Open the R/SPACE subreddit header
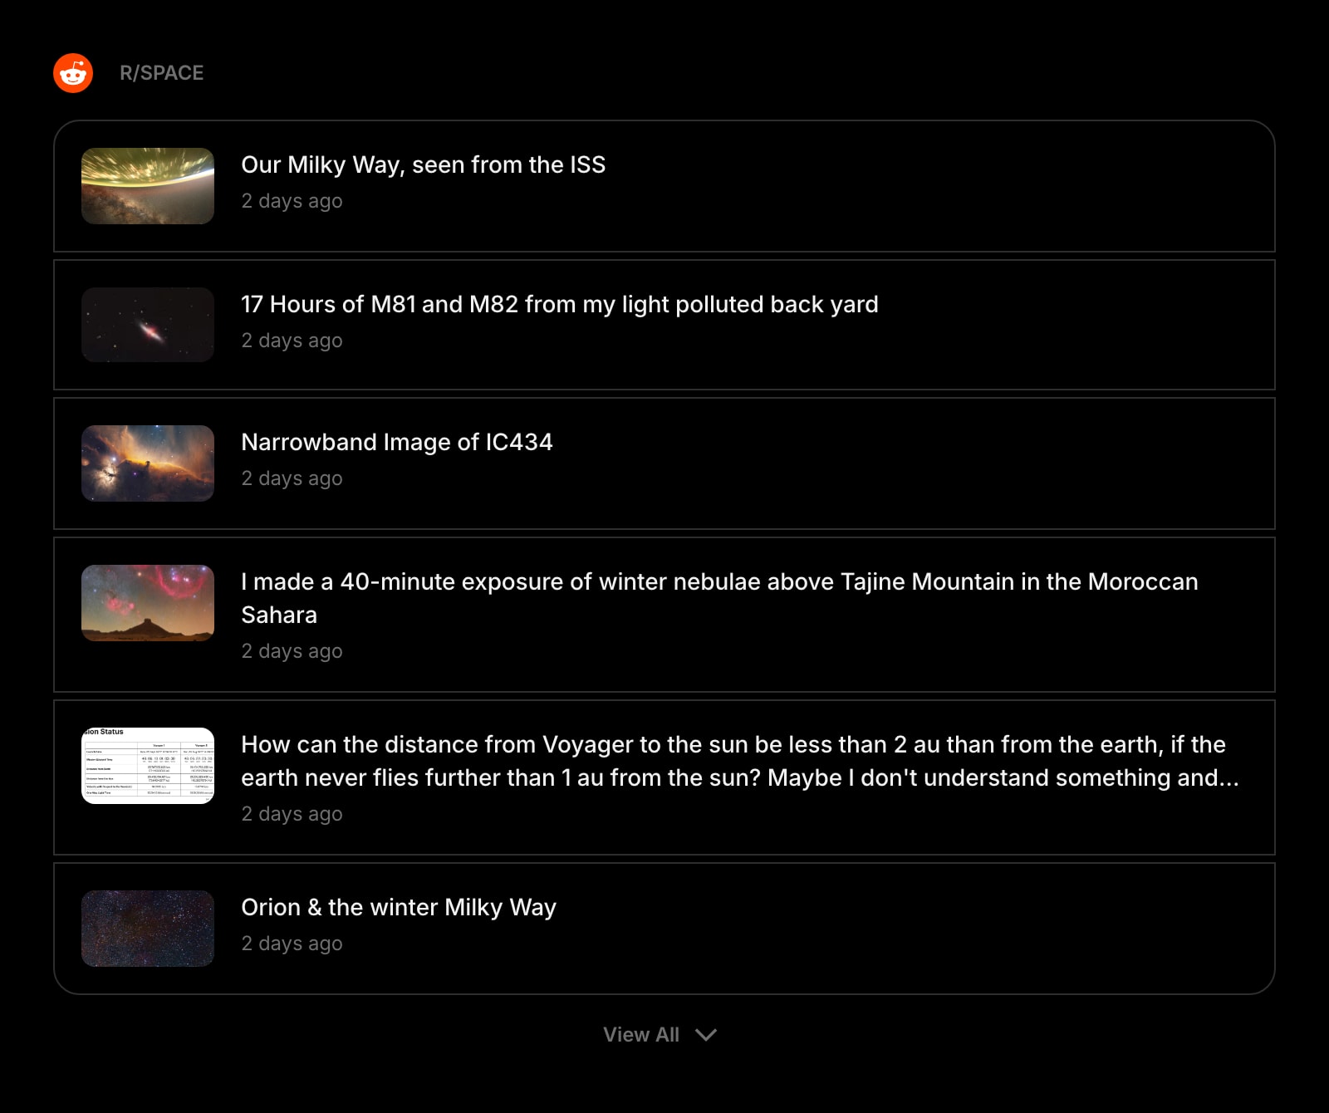This screenshot has height=1113, width=1329. (x=163, y=73)
